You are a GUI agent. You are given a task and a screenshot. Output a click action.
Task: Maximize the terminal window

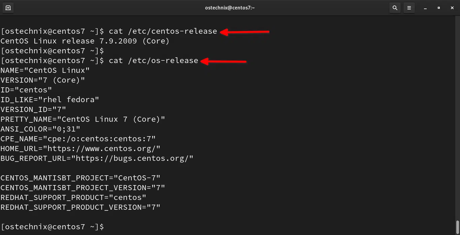(438, 8)
